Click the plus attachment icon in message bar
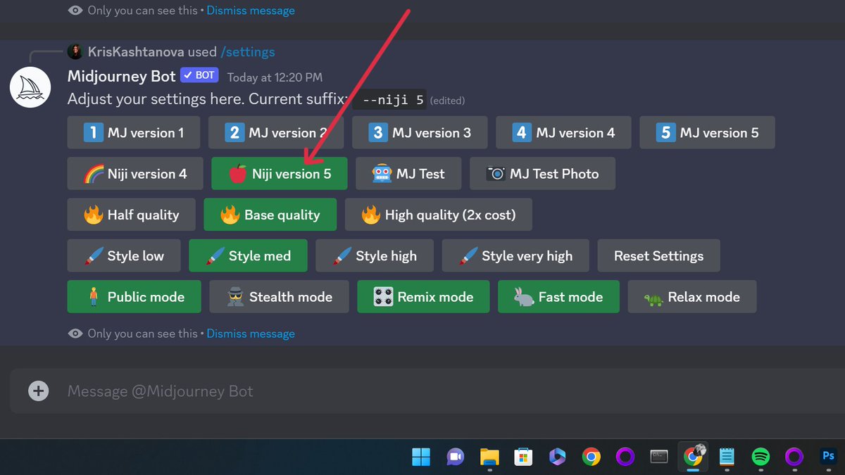845x475 pixels. tap(39, 391)
